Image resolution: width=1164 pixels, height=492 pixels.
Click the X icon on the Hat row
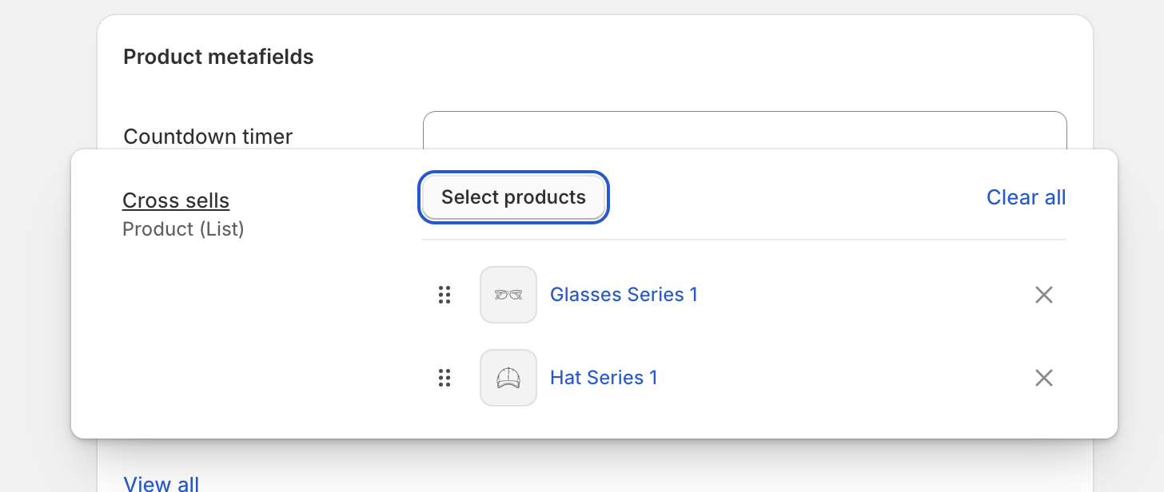1043,378
